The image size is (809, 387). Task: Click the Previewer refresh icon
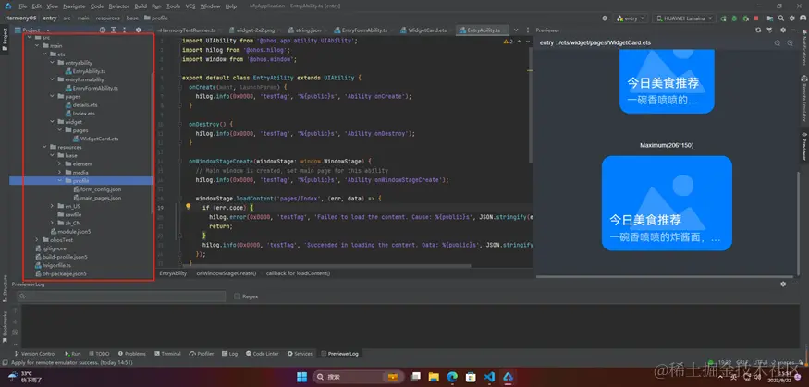click(758, 30)
